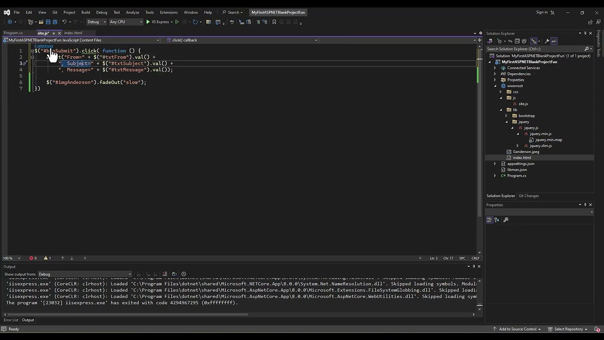Click the Toggle Word Wrap output icon
Image resolution: width=604 pixels, height=340 pixels.
(174, 274)
